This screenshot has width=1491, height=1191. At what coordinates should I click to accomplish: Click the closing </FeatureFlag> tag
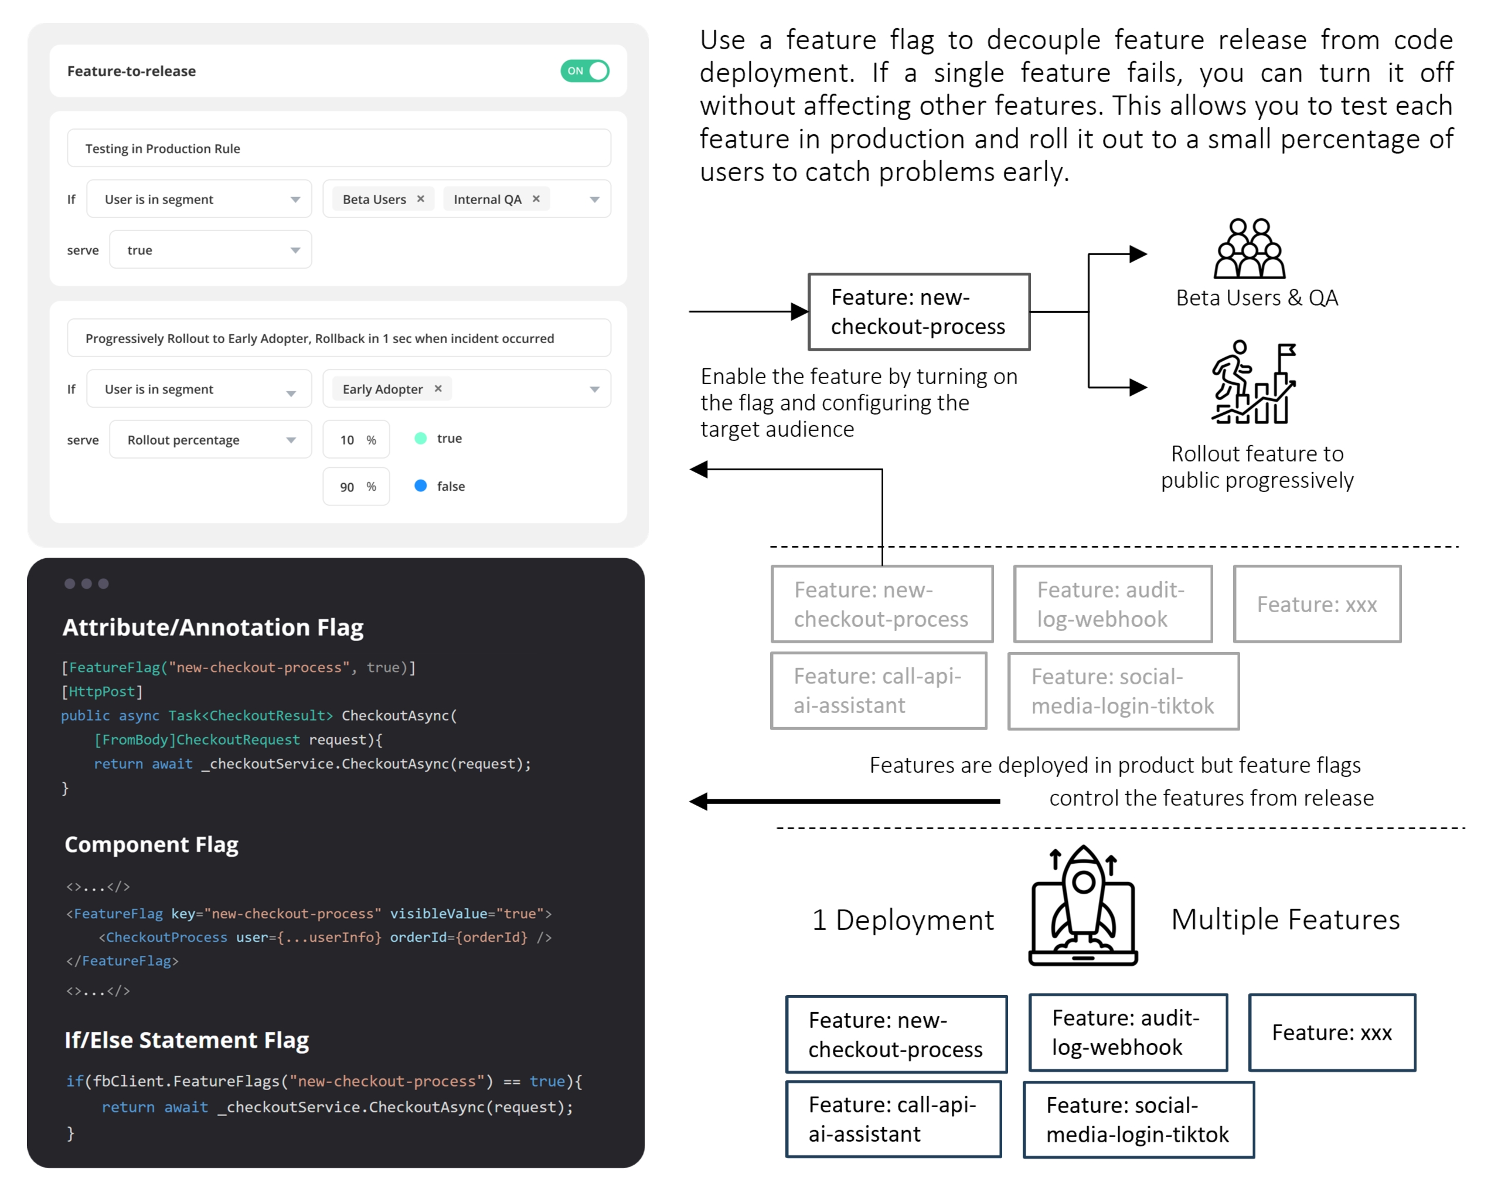point(122,961)
